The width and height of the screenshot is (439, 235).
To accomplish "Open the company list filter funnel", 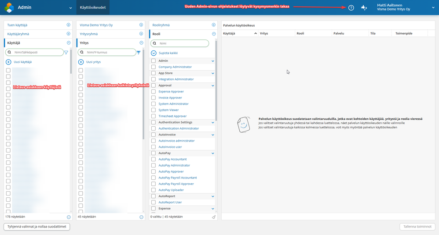I will pos(138,53).
